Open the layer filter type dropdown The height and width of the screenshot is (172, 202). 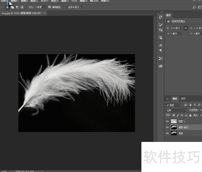click(173, 105)
